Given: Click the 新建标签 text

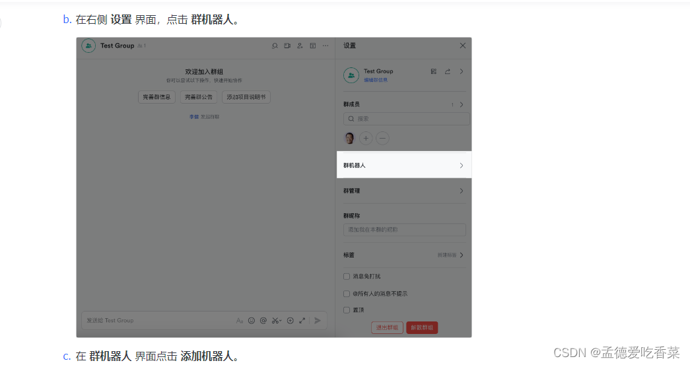Looking at the screenshot, I should 446,255.
